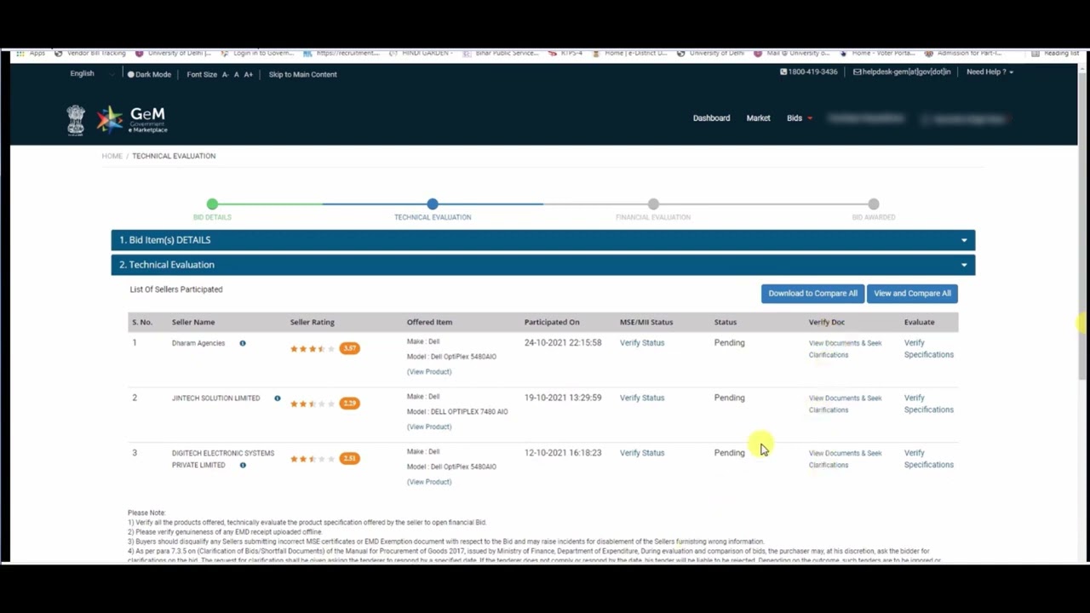Click the 2.29 rating badge

point(350,404)
